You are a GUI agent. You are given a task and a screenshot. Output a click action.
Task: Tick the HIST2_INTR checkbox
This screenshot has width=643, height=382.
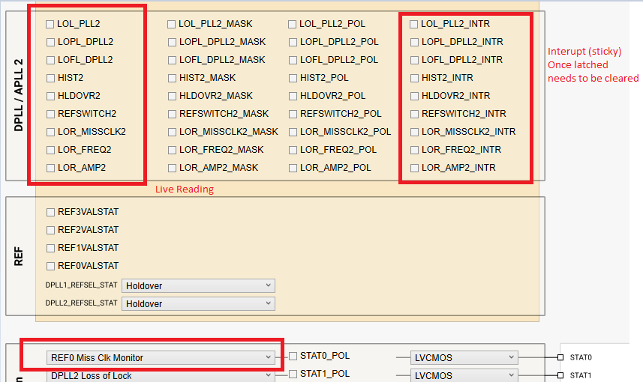[x=414, y=78]
